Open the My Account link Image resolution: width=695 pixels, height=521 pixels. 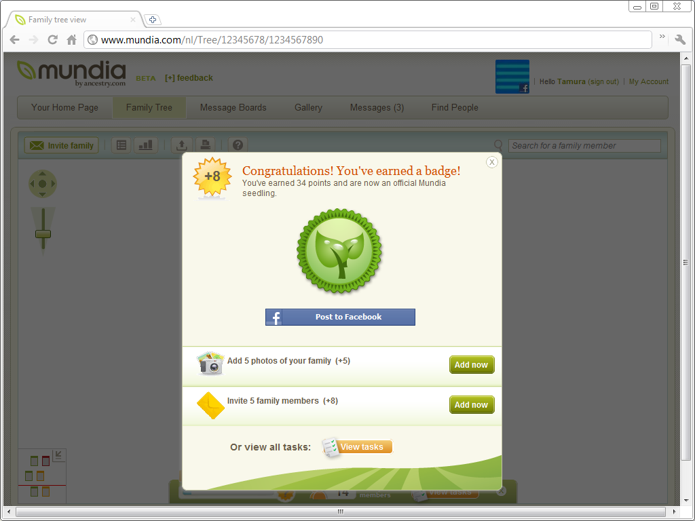point(649,81)
